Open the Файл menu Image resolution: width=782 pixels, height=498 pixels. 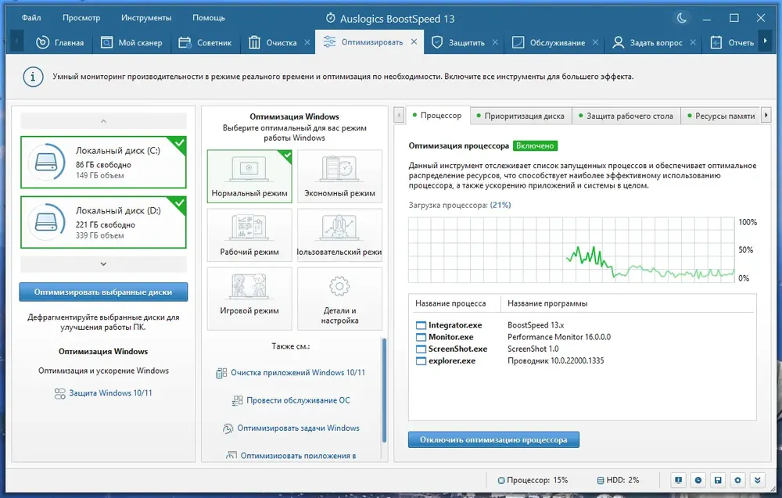[31, 17]
